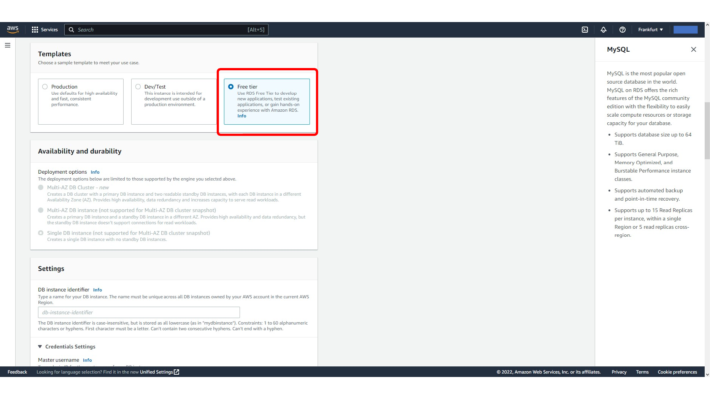Open Cookie preferences

pyautogui.click(x=677, y=372)
